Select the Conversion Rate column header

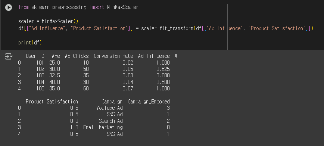click(113, 56)
